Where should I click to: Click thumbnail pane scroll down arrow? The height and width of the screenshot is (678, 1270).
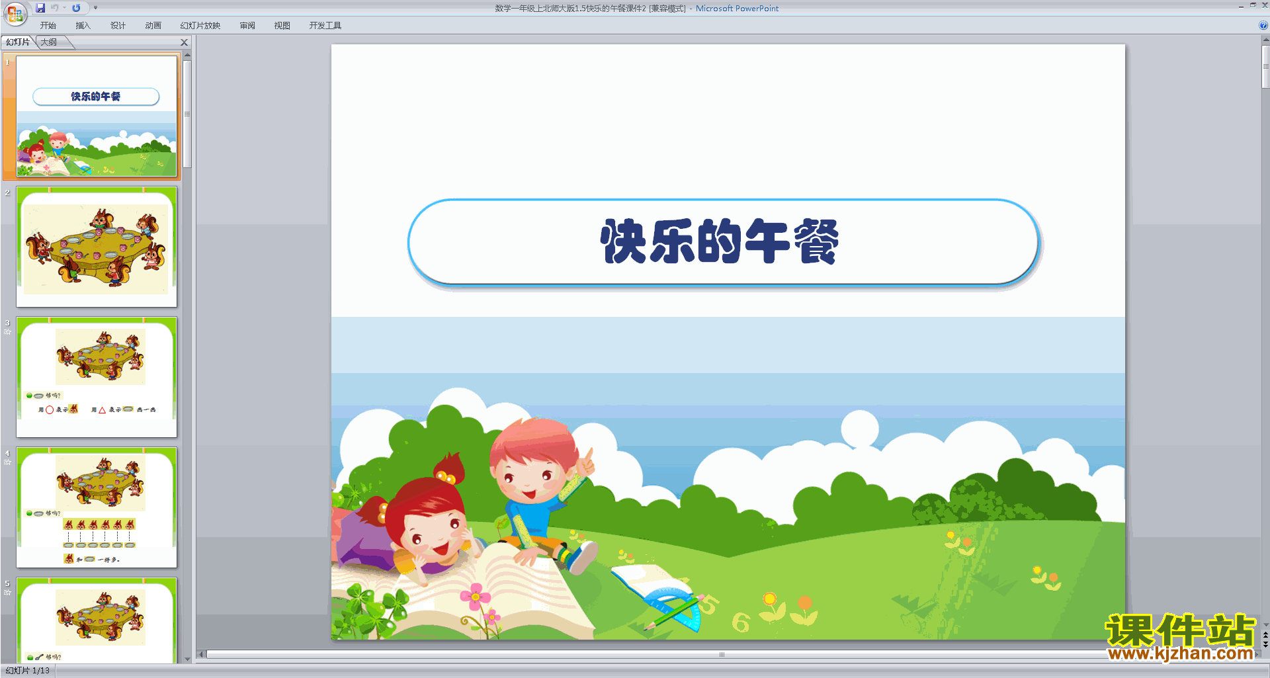(187, 659)
